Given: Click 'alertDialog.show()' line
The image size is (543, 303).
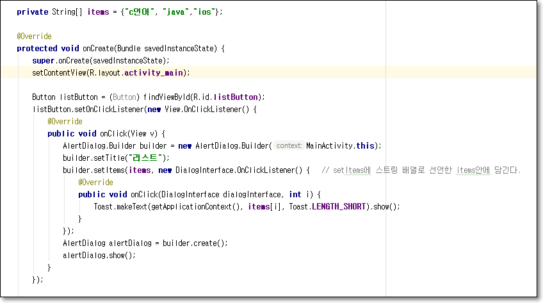Looking at the screenshot, I should pos(99,255).
